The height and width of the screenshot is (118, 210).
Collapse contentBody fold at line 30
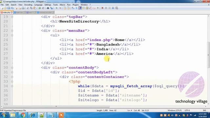click(12, 68)
